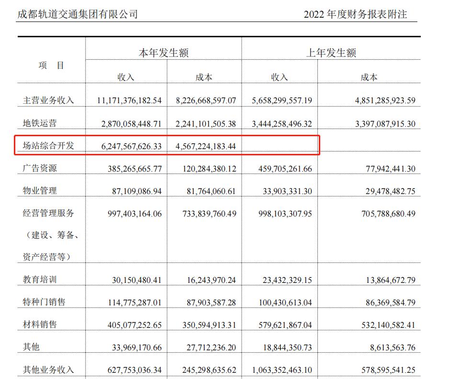Click the company name 成都轨道交通集团有限公司
The height and width of the screenshot is (379, 449).
(77, 14)
